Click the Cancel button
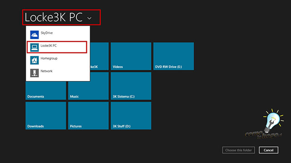This screenshot has width=291, height=163. (x=269, y=150)
